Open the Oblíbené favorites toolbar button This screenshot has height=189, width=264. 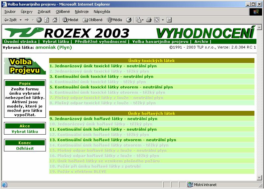92,20
